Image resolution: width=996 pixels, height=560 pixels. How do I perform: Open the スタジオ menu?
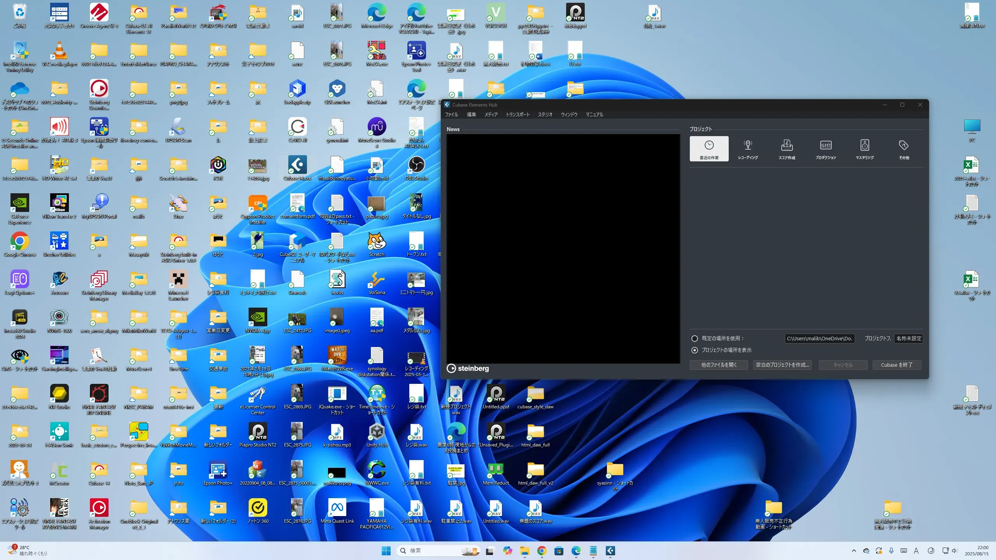coord(545,115)
